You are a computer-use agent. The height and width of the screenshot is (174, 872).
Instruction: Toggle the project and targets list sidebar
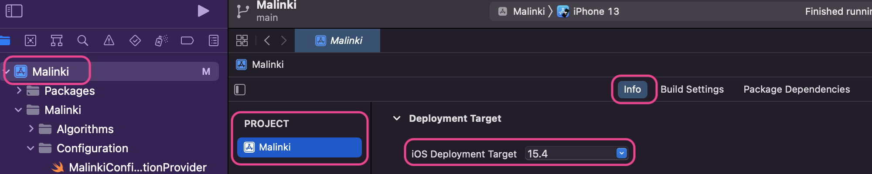point(240,90)
